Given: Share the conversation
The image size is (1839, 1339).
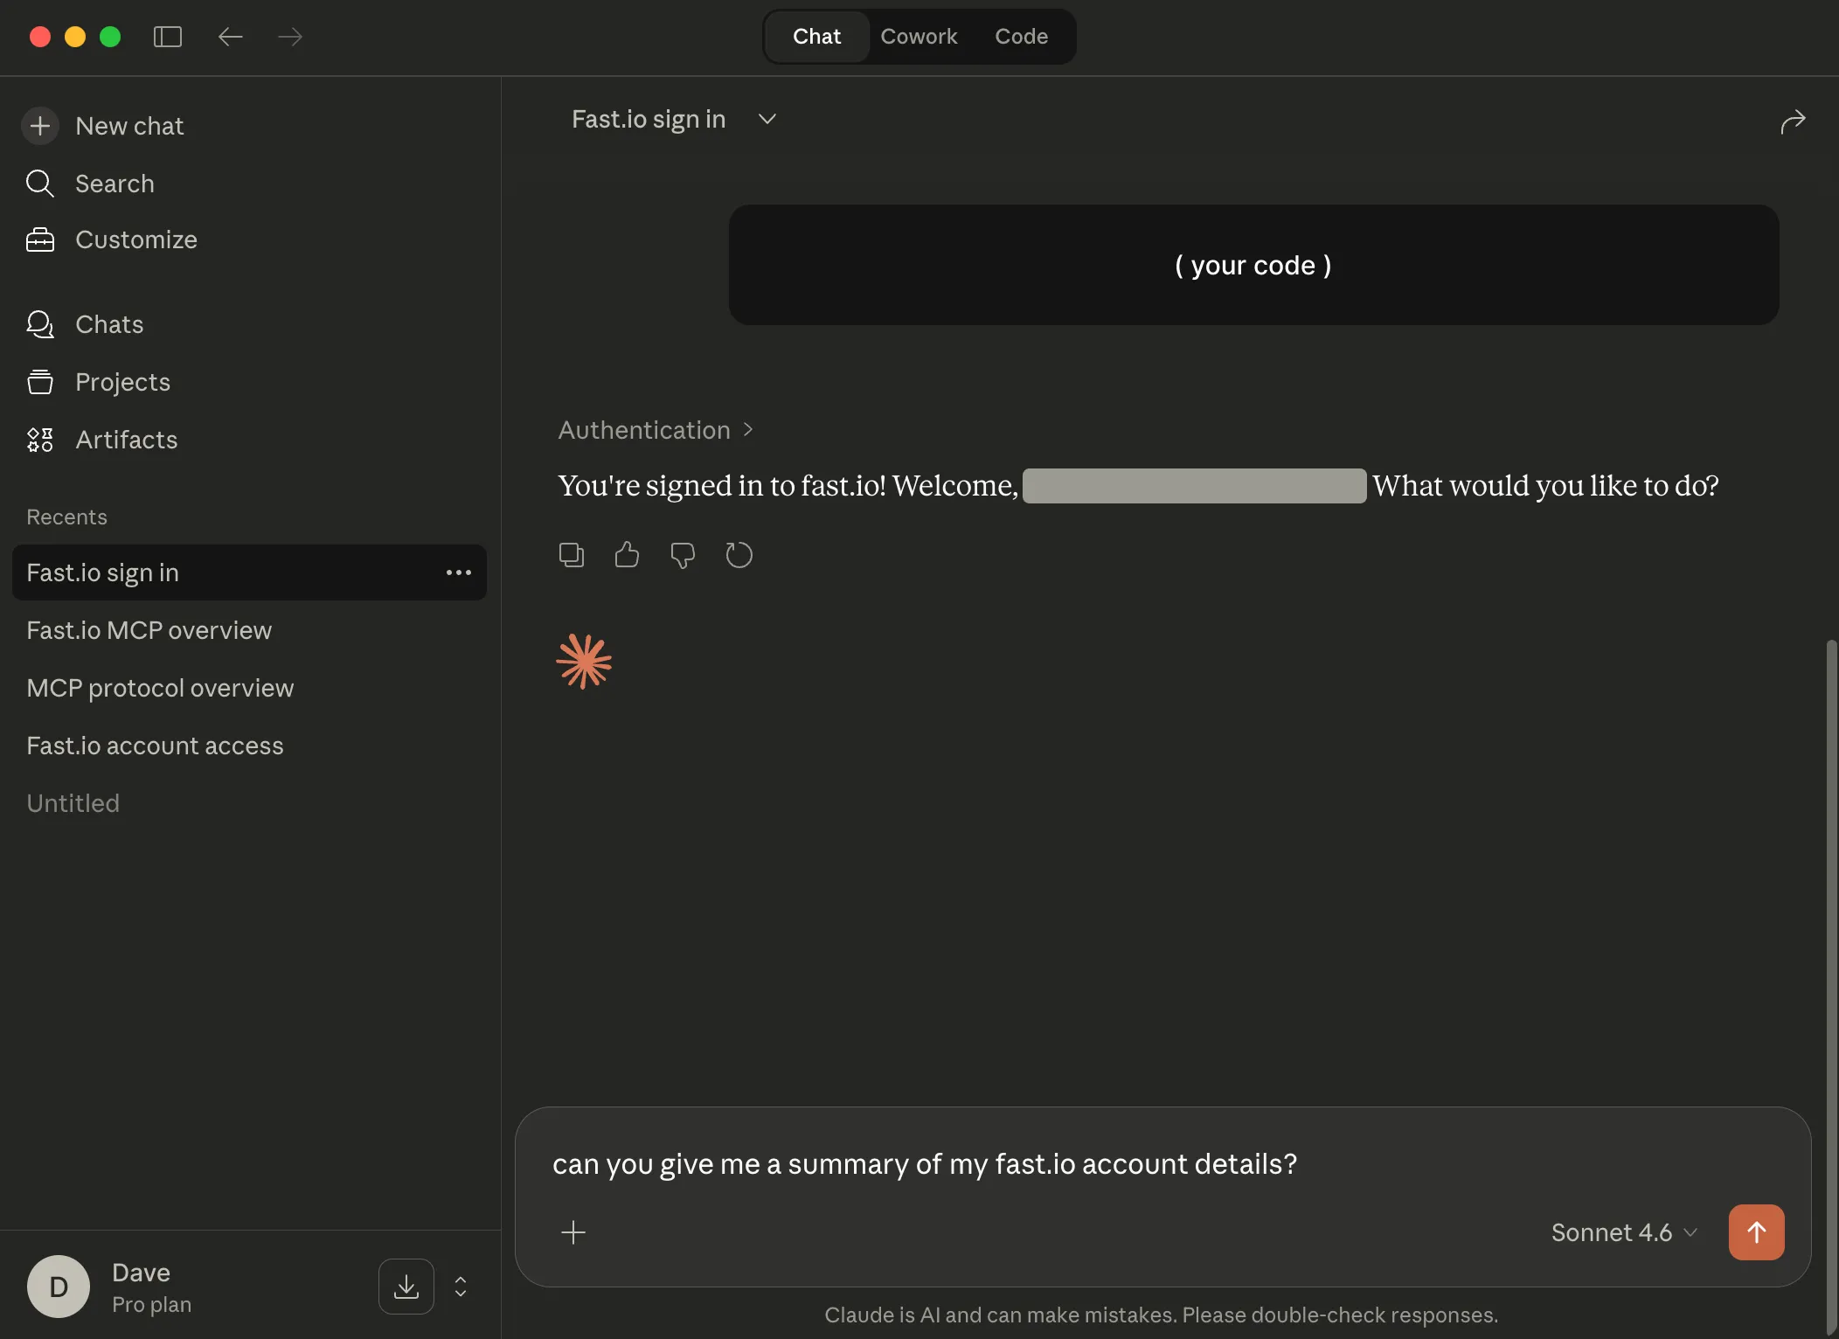Looking at the screenshot, I should (x=1793, y=121).
